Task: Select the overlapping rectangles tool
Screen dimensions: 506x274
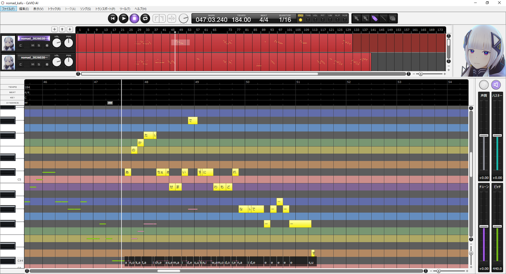Action: point(393,18)
